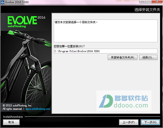Screen dimensions: 163x128
Task: Proceed with 下一步(N) button
Action: tap(150, 122)
